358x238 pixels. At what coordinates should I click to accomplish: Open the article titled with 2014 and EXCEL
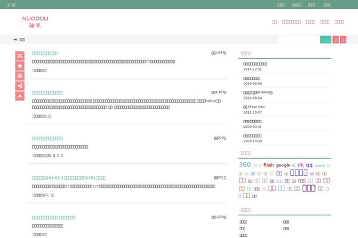(x=69, y=177)
